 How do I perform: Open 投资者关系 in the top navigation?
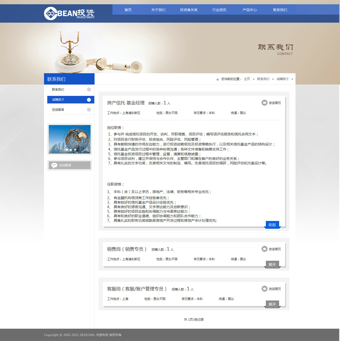(189, 10)
